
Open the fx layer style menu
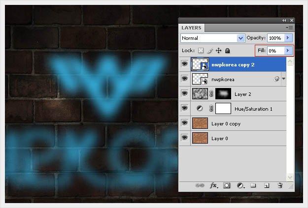tap(214, 185)
